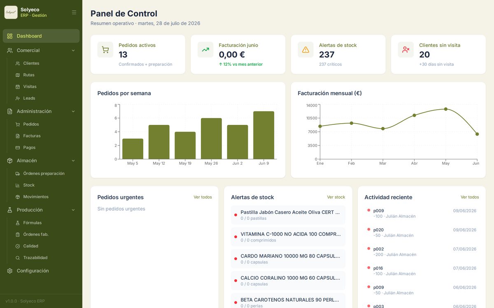This screenshot has width=494, height=308.
Task: Click the shopping cart icon on Pedidos activos
Action: 105,50
